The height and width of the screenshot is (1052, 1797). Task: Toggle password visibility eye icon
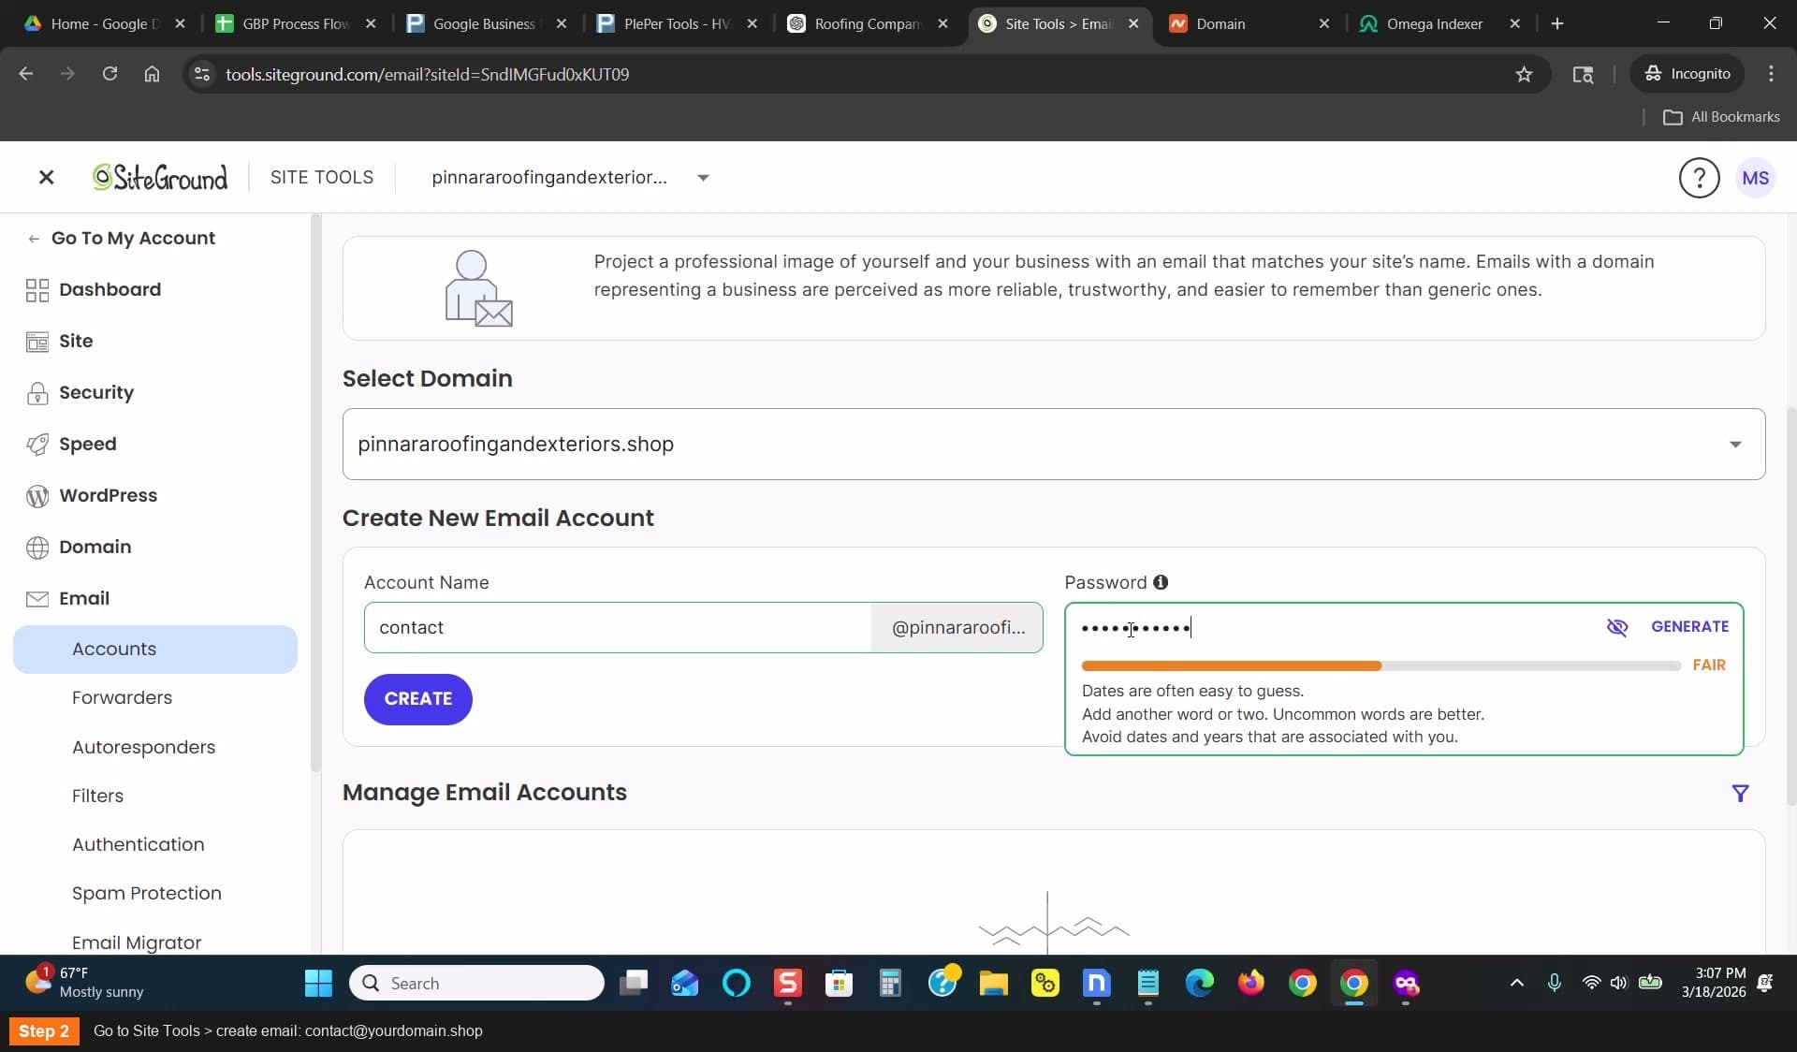[1616, 627]
